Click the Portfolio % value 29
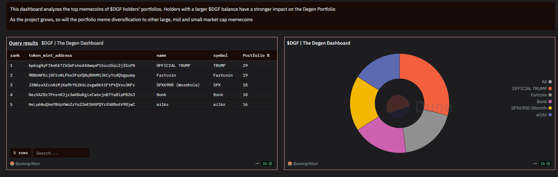The height and width of the screenshot is (177, 558). (245, 66)
